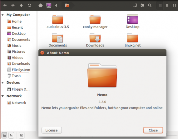Reload the current folder view
The height and width of the screenshot is (139, 178).
[30, 5]
